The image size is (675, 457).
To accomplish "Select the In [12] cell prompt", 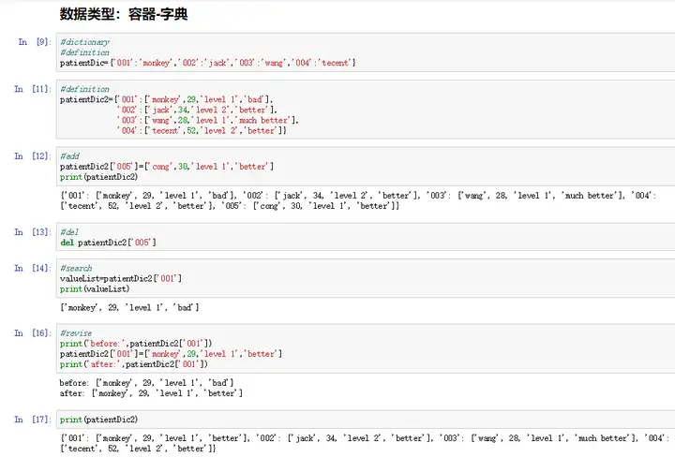I will 33,156.
